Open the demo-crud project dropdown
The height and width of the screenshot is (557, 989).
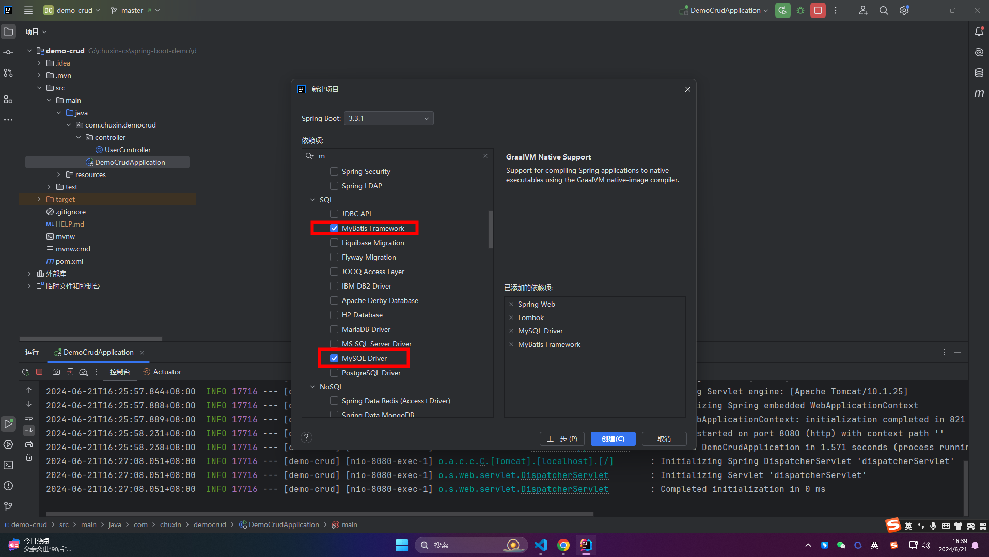(x=72, y=10)
